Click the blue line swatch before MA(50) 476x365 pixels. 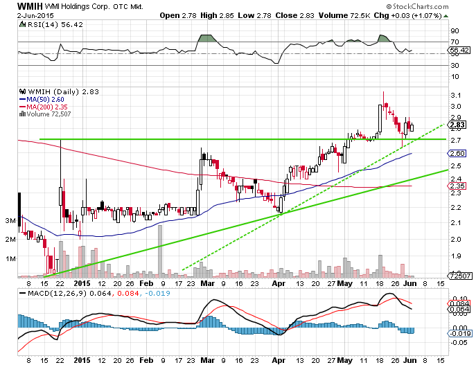pos(22,100)
